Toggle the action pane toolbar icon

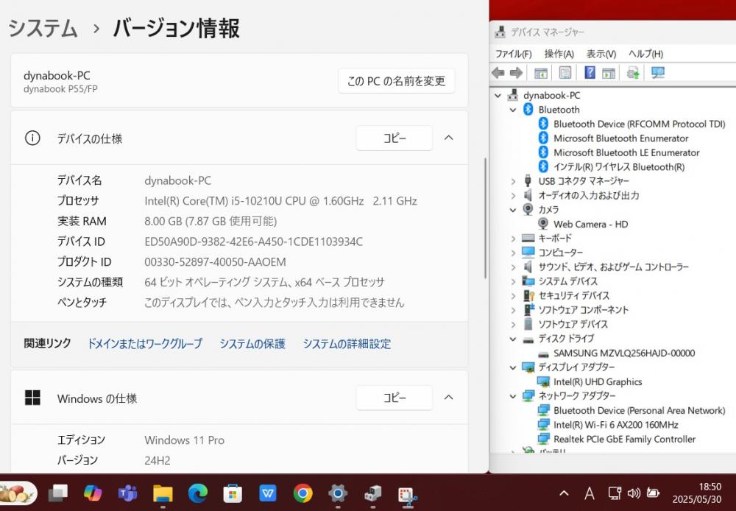609,73
